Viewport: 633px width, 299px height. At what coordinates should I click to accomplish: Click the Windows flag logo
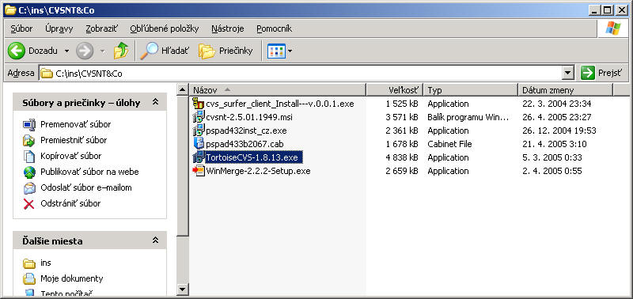coord(612,28)
